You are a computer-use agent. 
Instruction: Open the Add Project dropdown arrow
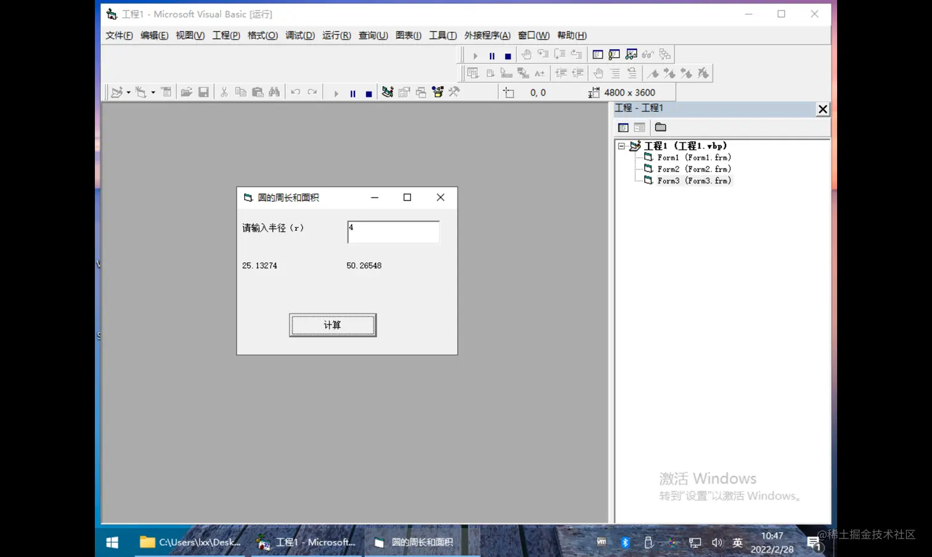[x=128, y=93]
